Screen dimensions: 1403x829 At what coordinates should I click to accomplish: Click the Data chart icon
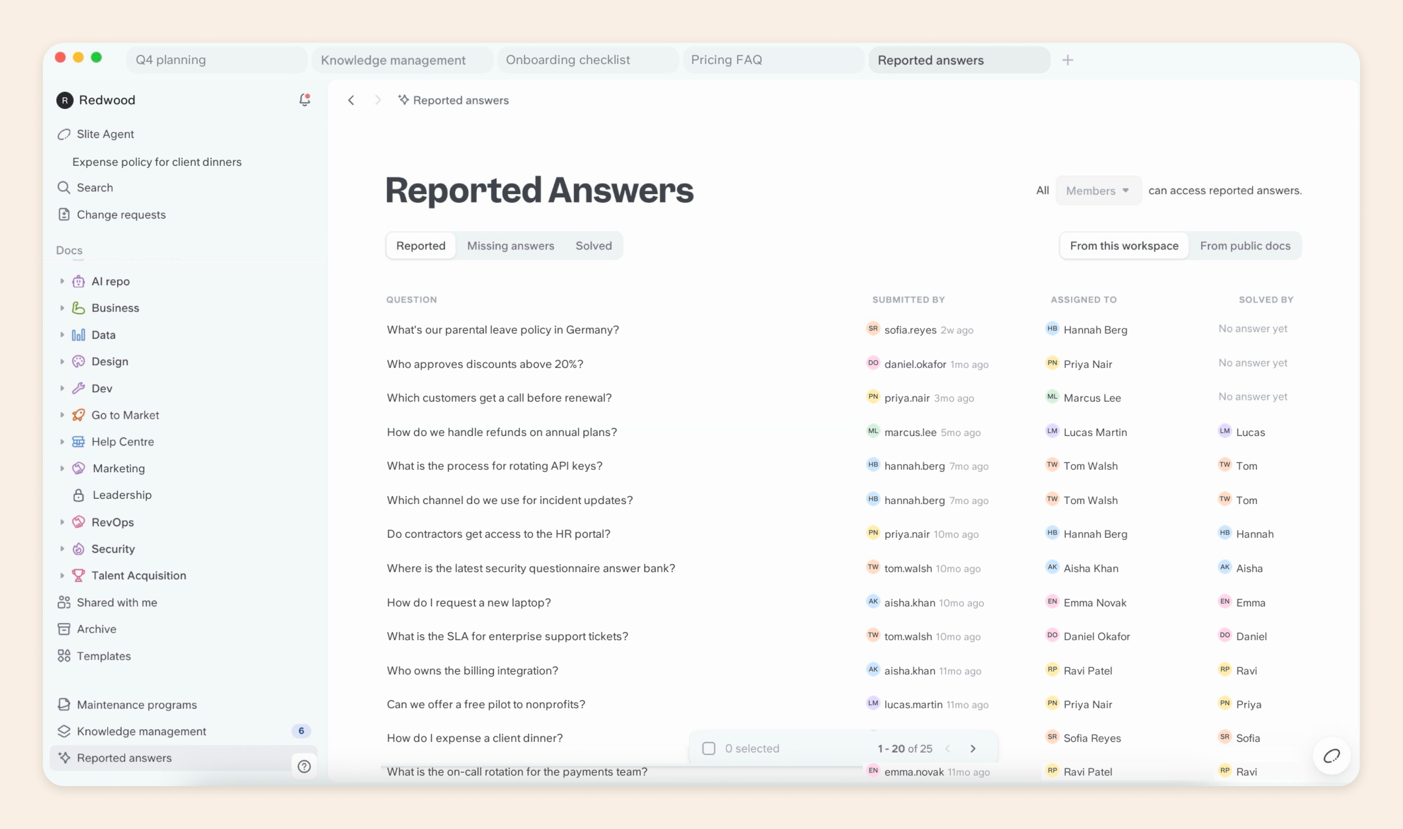pos(79,335)
